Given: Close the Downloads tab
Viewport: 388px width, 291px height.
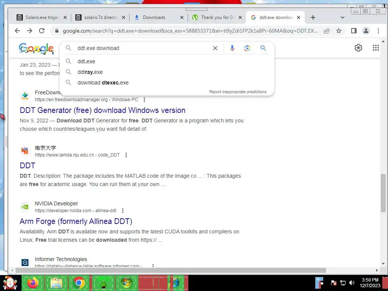Looking at the screenshot, I should point(181,17).
